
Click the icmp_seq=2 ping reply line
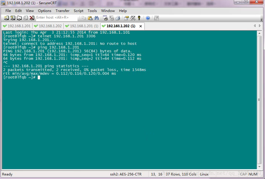72,58
